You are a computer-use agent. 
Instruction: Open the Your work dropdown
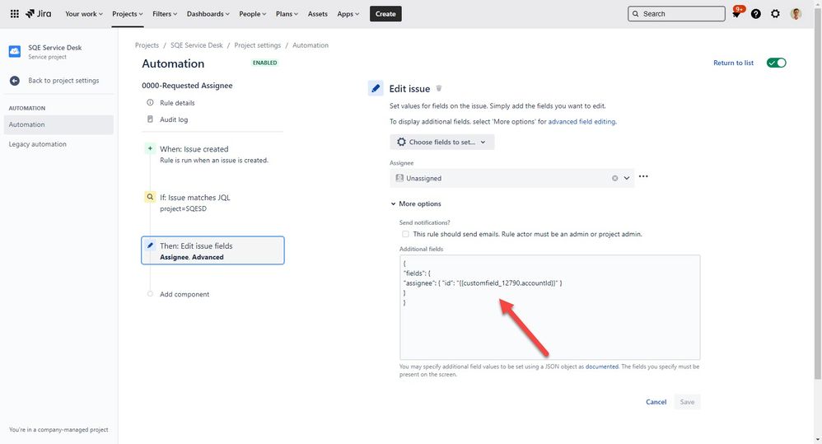point(84,14)
